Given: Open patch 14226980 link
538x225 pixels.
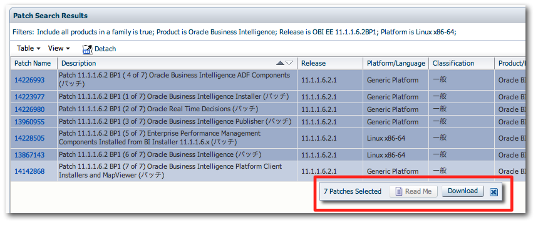Looking at the screenshot, I should [x=29, y=109].
